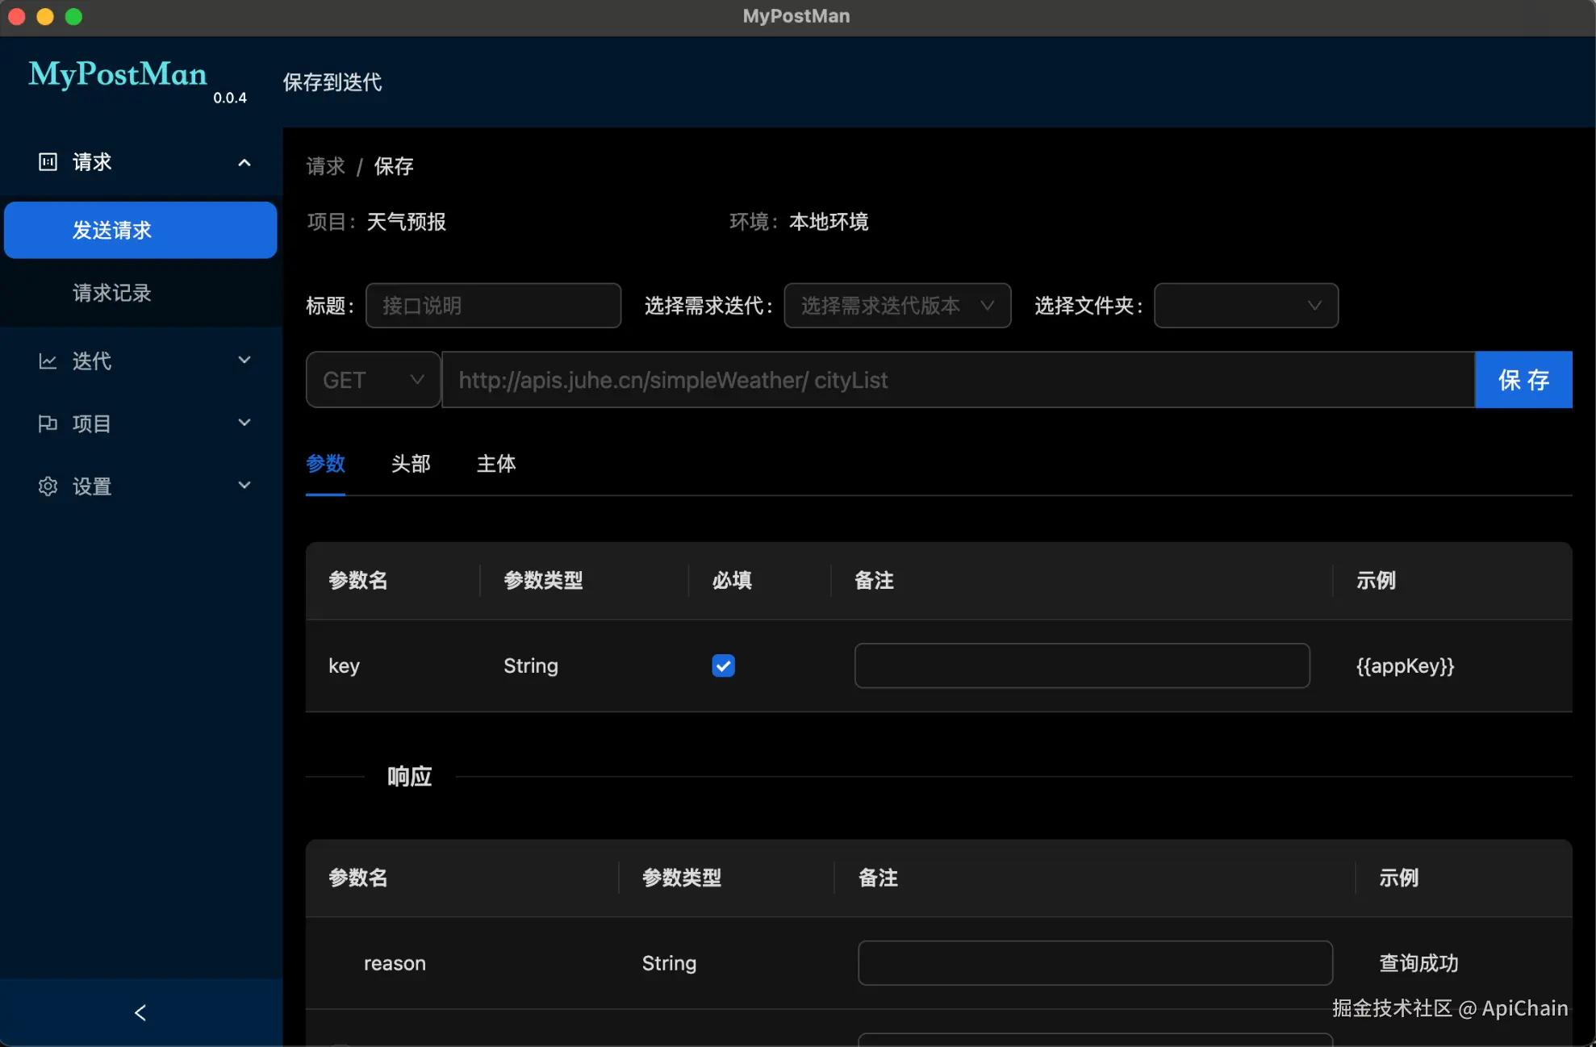The width and height of the screenshot is (1596, 1047).
Task: Click the project flag icon
Action: (48, 423)
